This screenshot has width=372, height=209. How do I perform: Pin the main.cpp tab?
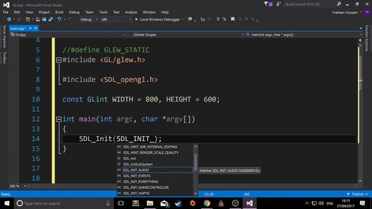pos(30,28)
